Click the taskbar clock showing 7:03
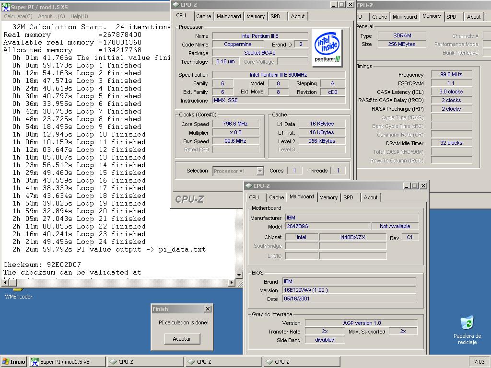This screenshot has width=491, height=368. (479, 362)
